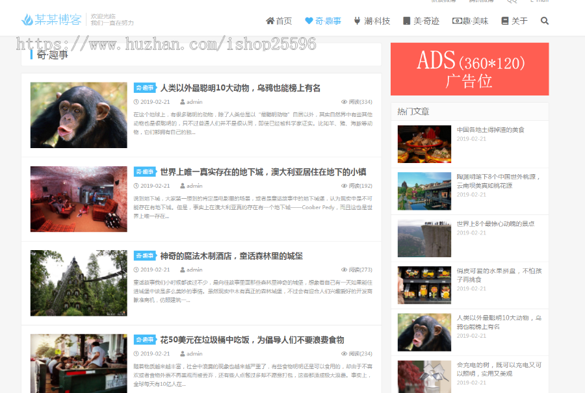Open the 潮·科技 menu item
The image size is (585, 393).
tap(372, 21)
